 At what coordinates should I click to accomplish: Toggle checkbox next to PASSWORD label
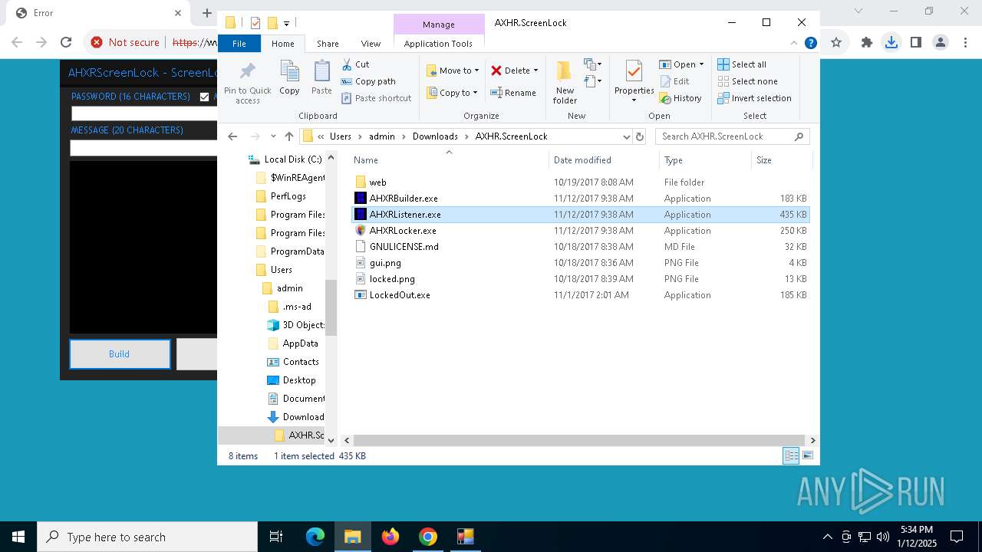click(x=204, y=97)
